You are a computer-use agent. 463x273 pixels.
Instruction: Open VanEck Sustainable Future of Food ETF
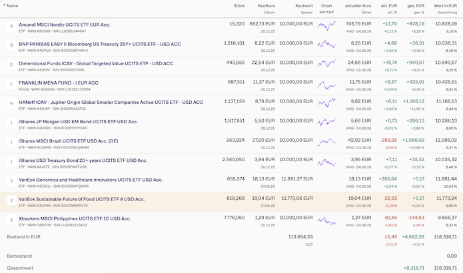tap(82, 199)
